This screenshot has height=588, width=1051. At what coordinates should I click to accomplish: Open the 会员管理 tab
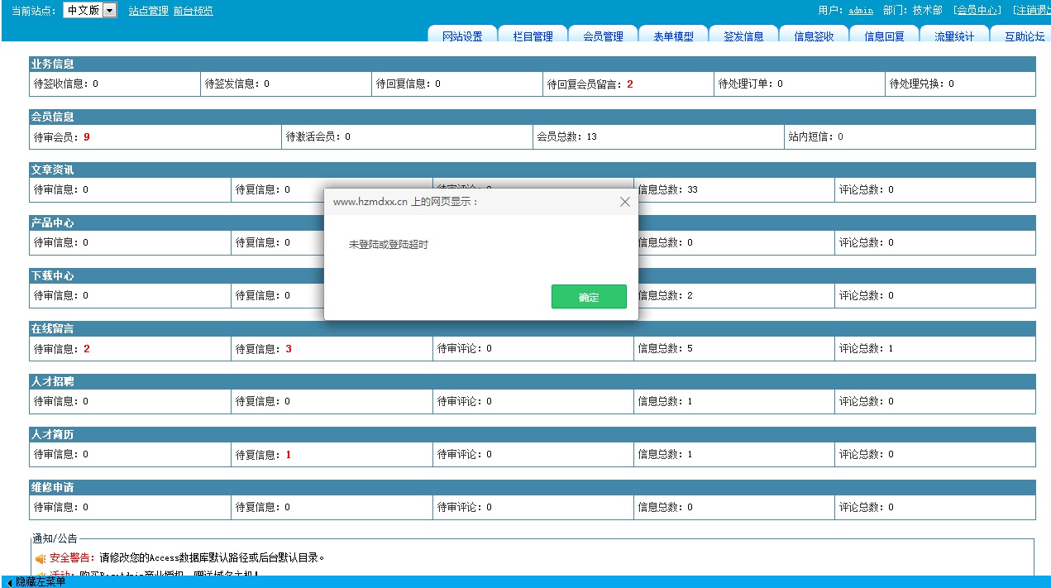(x=603, y=36)
